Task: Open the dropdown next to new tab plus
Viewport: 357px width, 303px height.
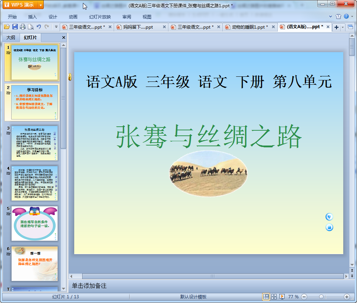Action: [343, 27]
